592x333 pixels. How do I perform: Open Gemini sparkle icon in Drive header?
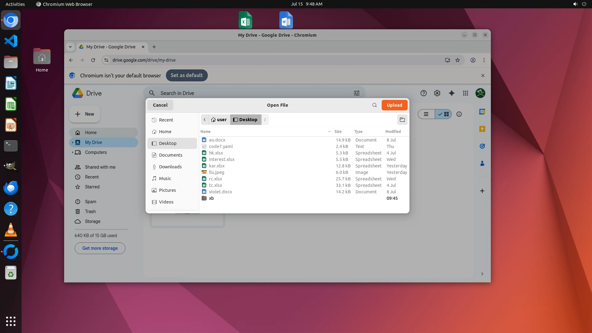click(x=451, y=93)
